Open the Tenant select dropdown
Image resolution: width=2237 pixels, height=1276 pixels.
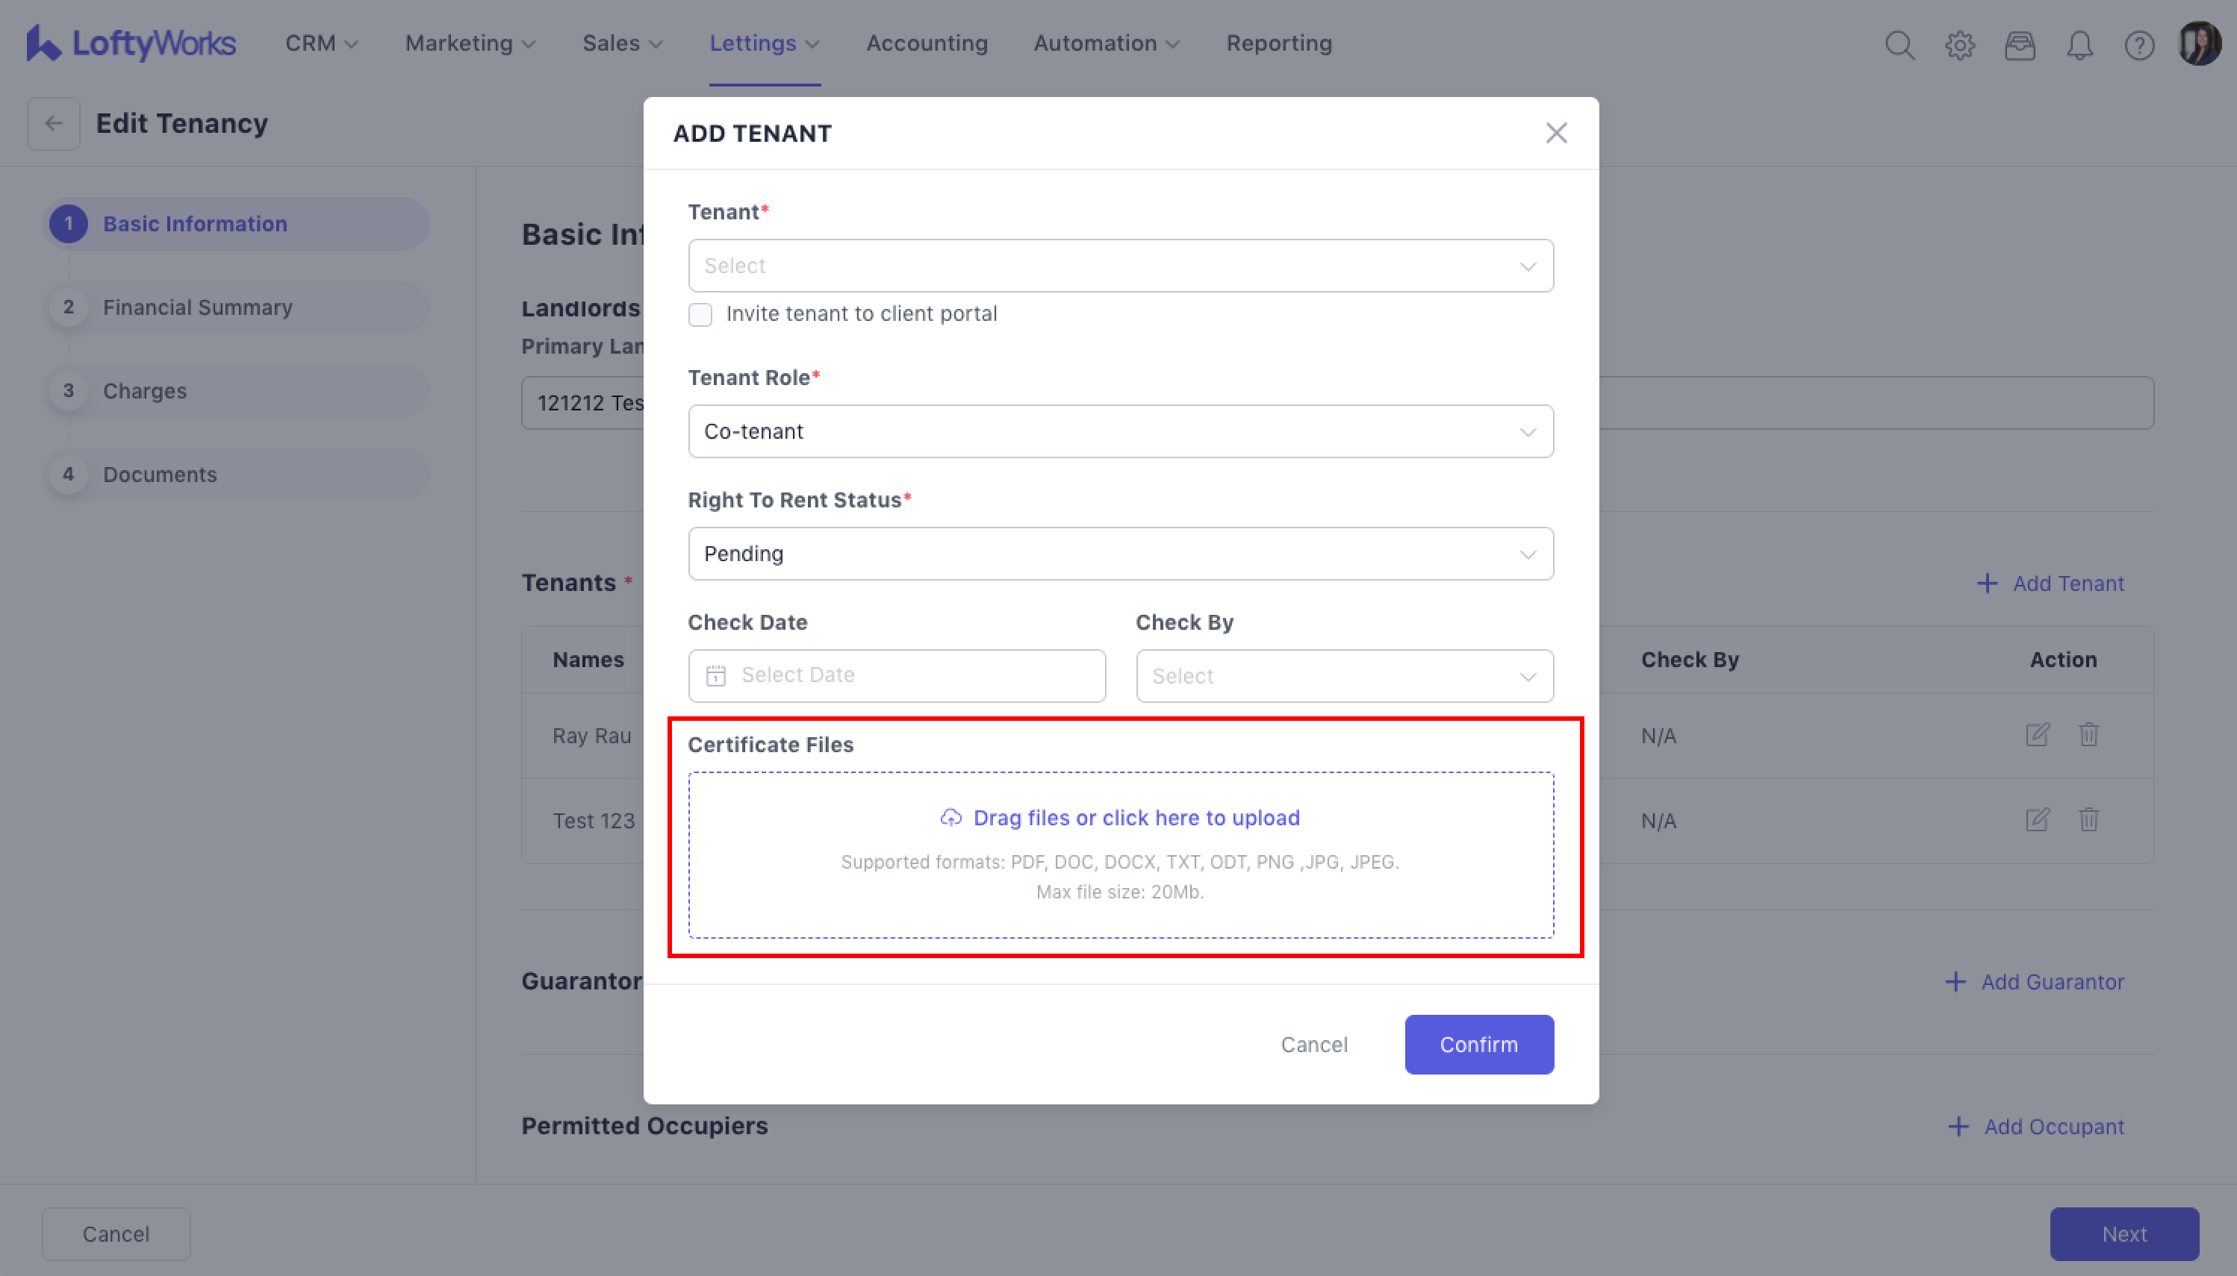[x=1120, y=266]
